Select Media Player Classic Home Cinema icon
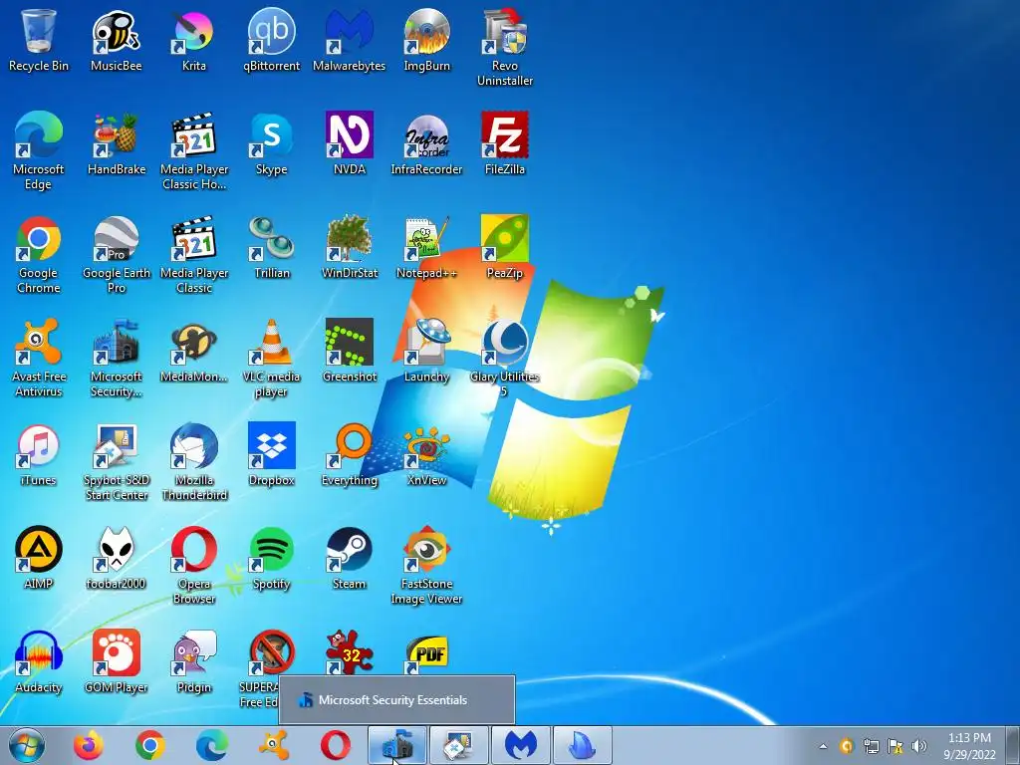 [194, 151]
